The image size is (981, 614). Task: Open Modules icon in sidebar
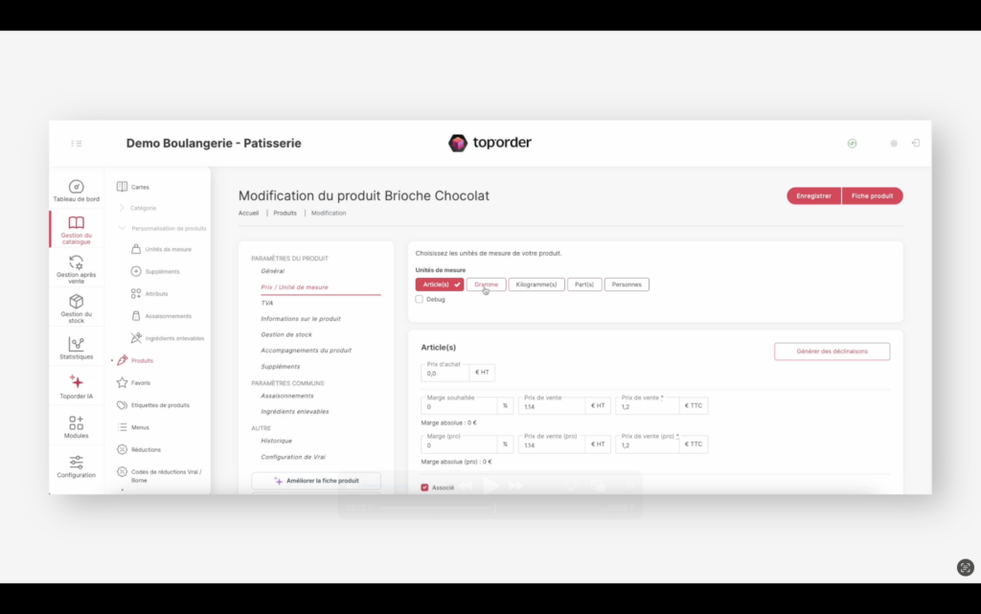click(76, 422)
